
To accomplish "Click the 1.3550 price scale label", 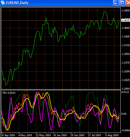I will click(126, 54).
